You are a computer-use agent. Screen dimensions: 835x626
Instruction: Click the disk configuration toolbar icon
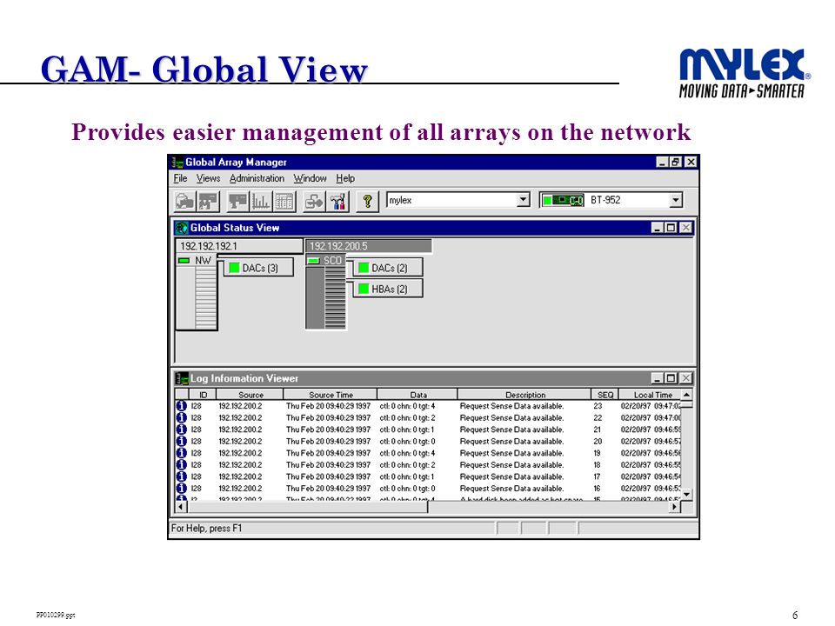click(184, 201)
